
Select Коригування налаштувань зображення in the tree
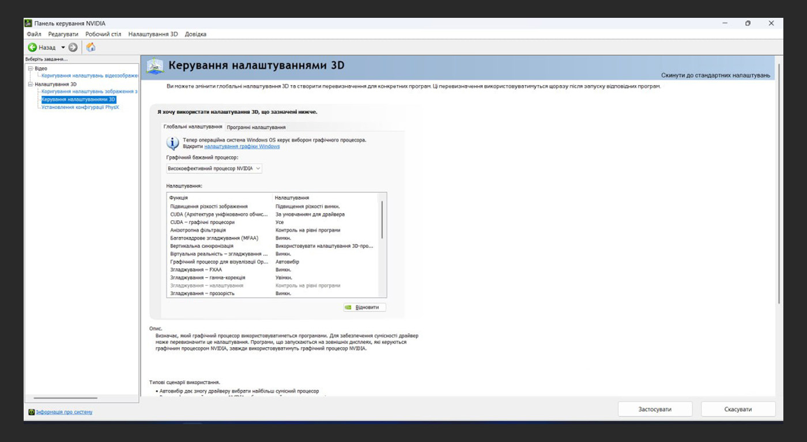(90, 92)
